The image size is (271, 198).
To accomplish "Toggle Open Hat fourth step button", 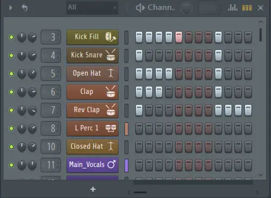I will pos(169,74).
